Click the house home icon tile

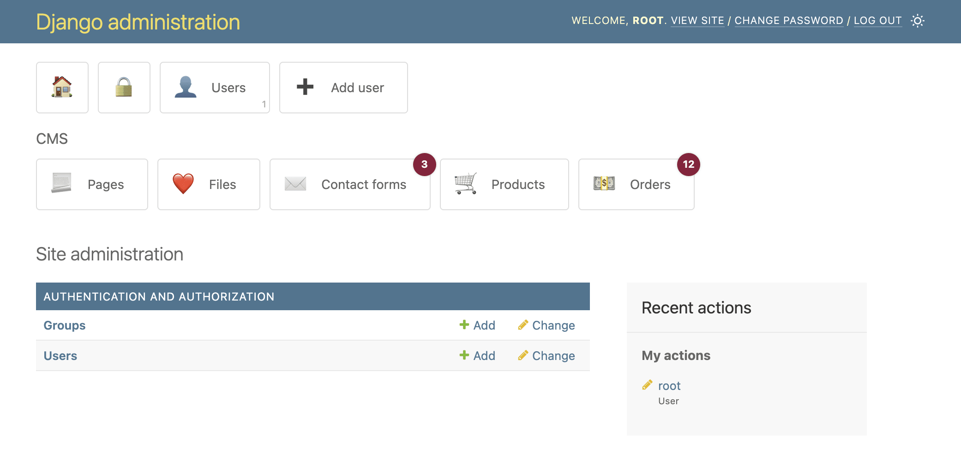click(62, 88)
